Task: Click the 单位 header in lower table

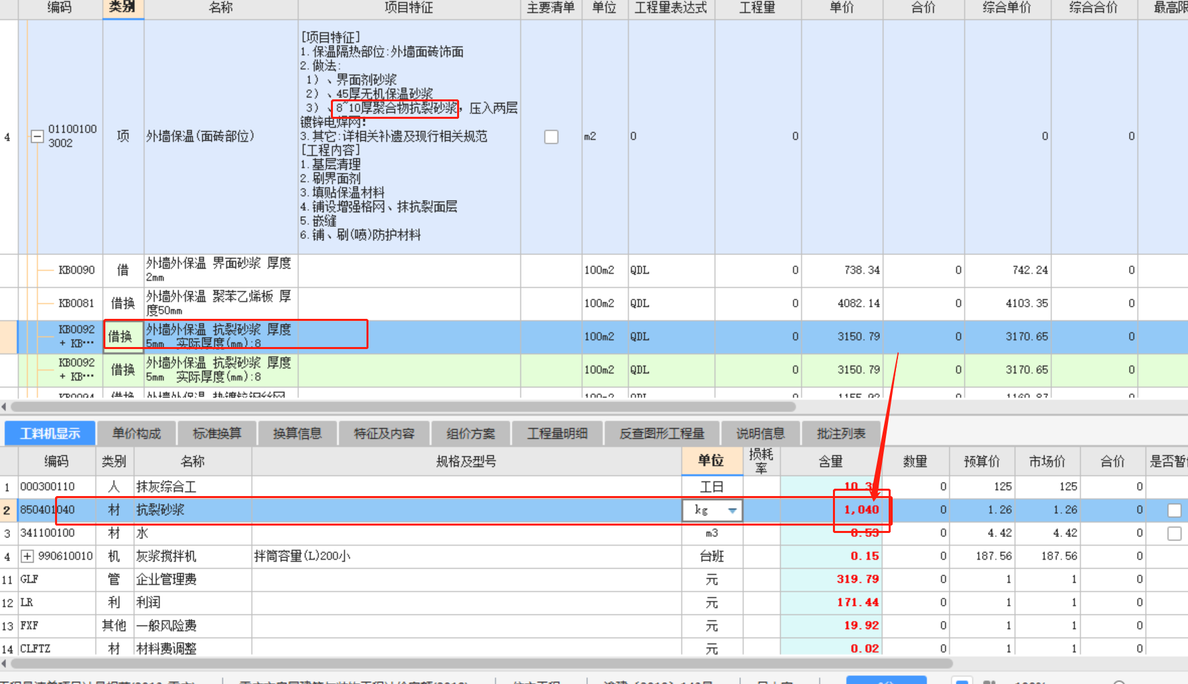Action: [x=711, y=460]
